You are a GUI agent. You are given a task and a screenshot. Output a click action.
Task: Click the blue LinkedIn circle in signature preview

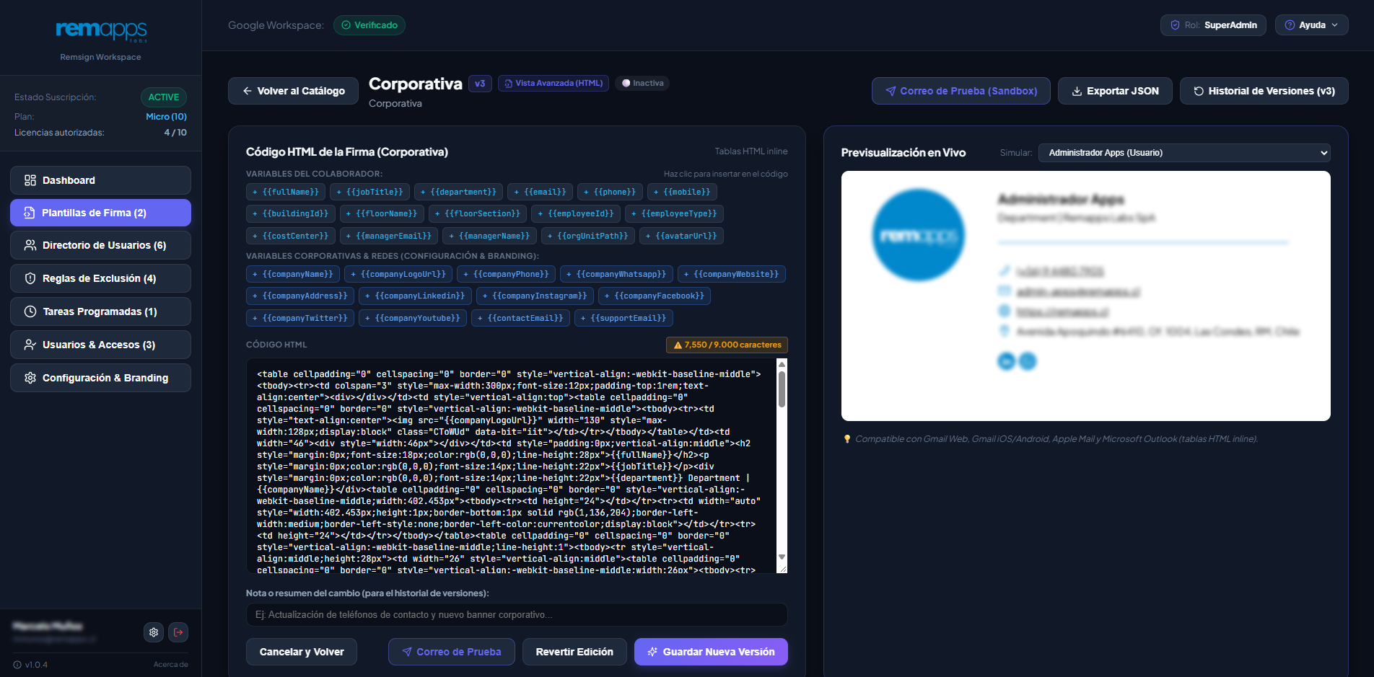pos(1006,361)
